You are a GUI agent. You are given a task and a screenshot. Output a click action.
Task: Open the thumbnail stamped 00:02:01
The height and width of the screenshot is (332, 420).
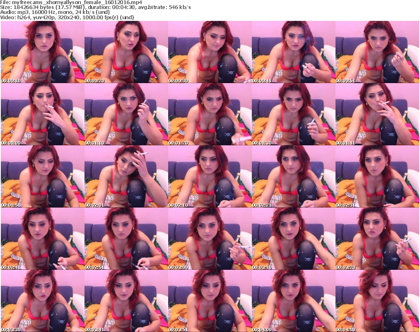point(126,176)
